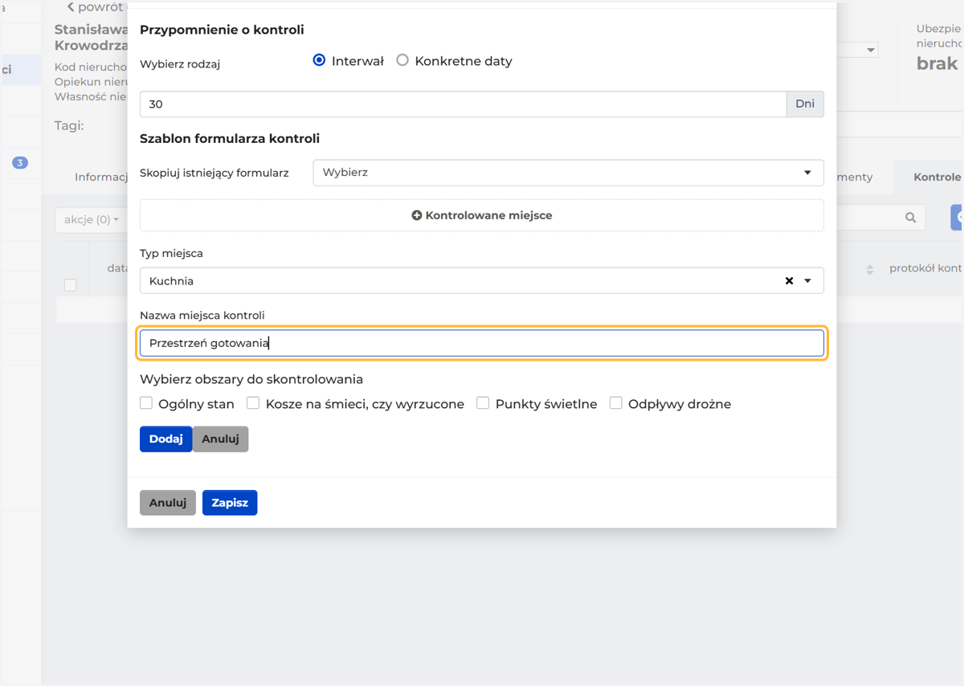Screen dimensions: 964x686
Task: Switch to the Informacje tab in background
Action: pyautogui.click(x=101, y=177)
